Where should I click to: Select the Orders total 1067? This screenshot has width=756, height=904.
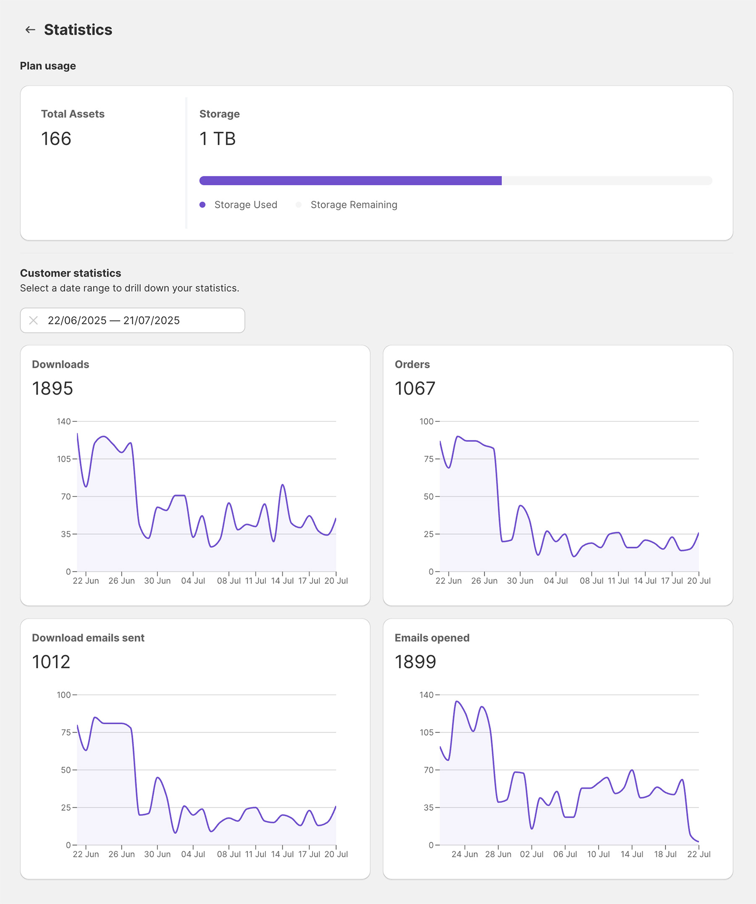tap(415, 388)
